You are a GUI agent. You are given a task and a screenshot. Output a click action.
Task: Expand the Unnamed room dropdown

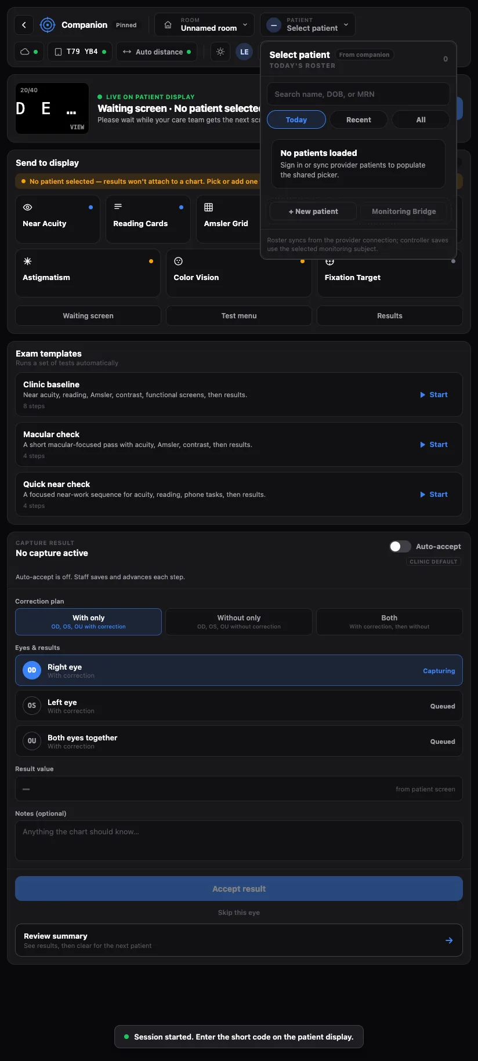coord(204,24)
